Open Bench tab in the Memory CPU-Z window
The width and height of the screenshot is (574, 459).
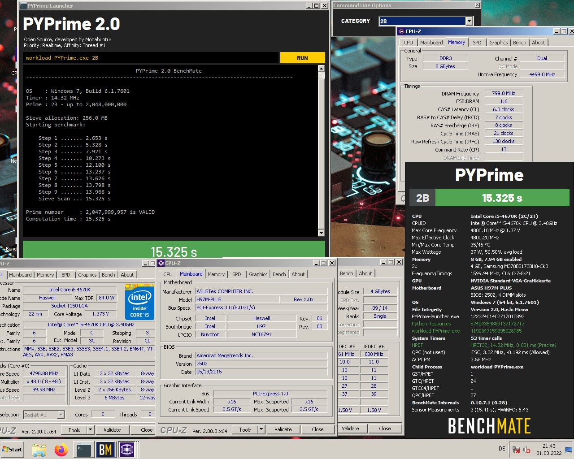click(520, 43)
